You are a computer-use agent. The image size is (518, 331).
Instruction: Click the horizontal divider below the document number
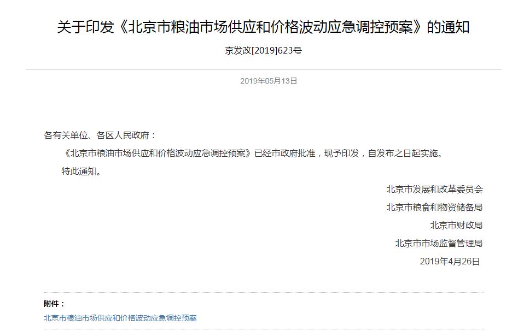tap(263, 69)
